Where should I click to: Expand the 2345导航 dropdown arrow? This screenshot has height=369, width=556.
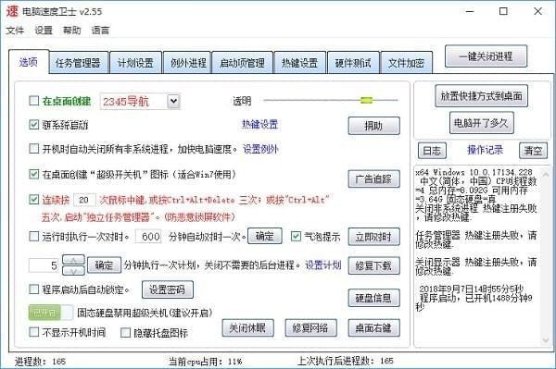pos(173,101)
